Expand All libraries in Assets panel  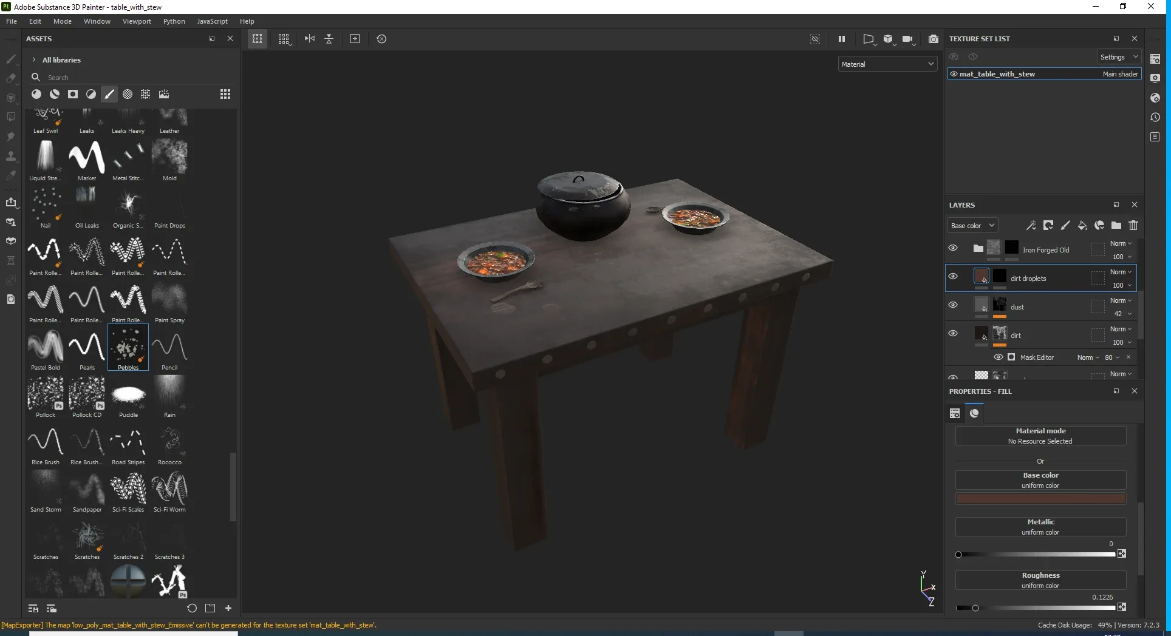(34, 60)
